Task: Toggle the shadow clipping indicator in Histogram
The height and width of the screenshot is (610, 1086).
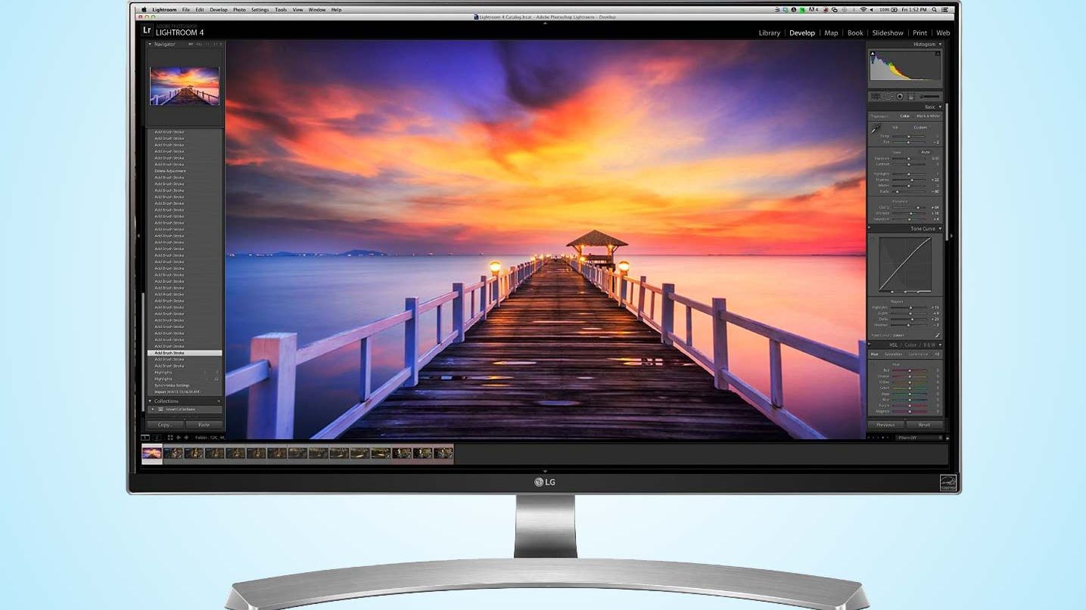Action: click(873, 54)
